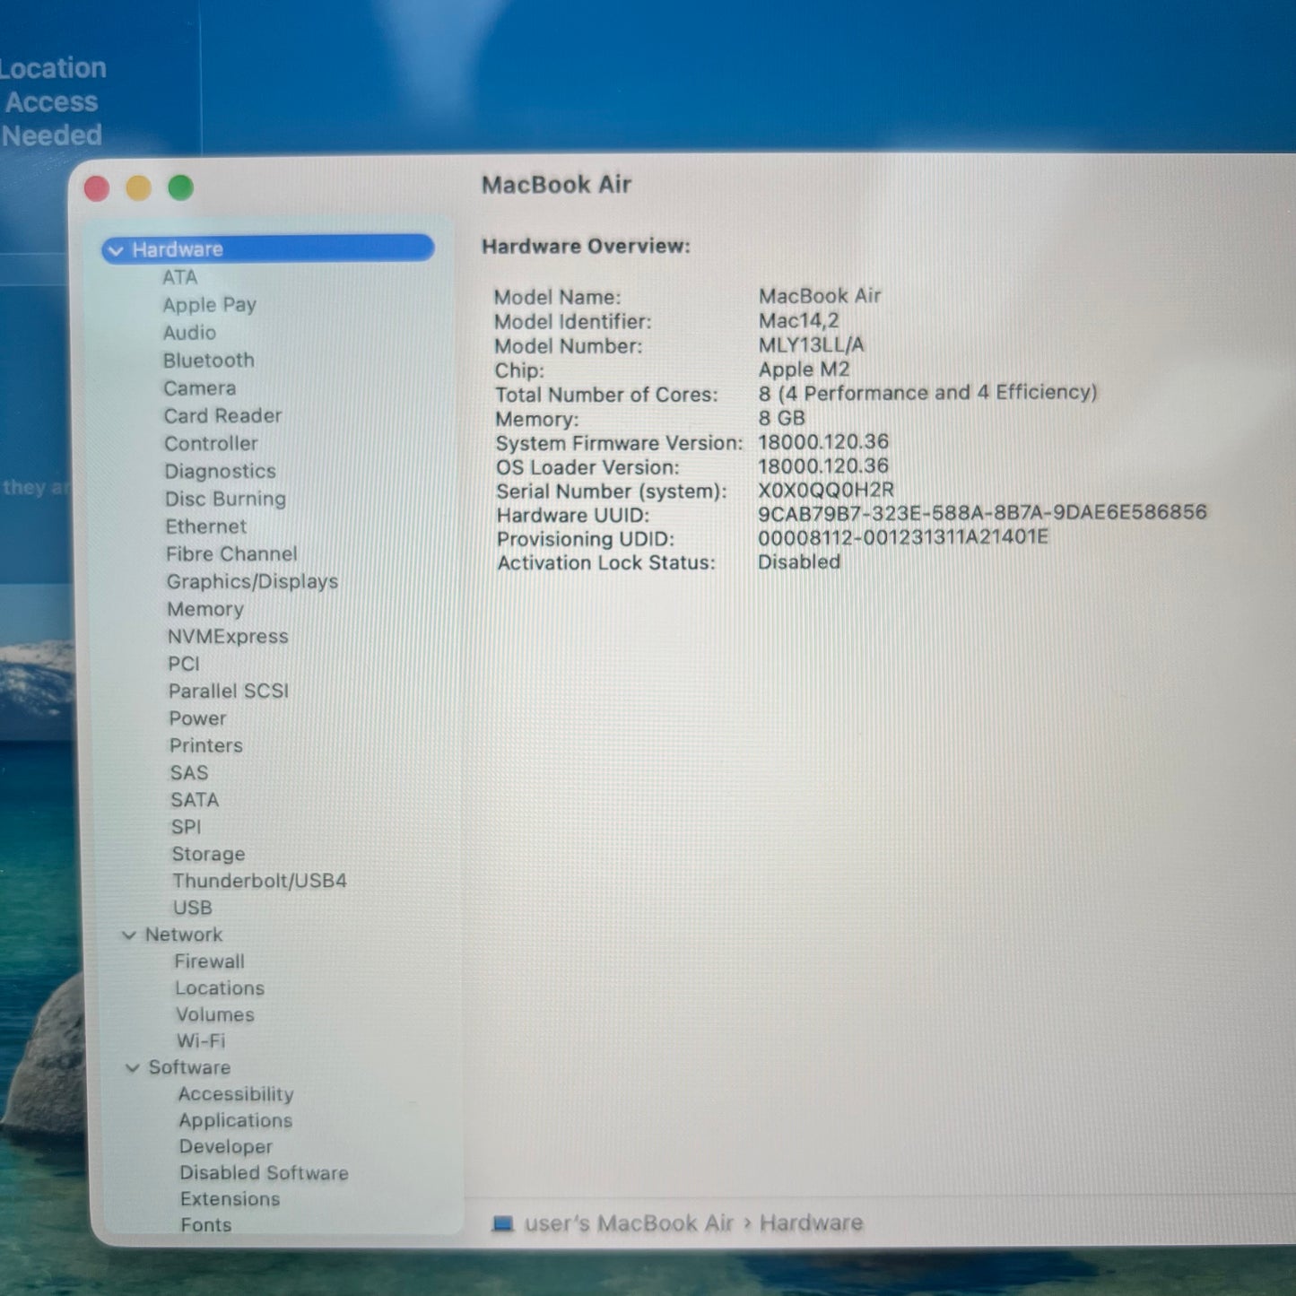1296x1296 pixels.
Task: Open Volumes under Network
Action: pos(215,1015)
